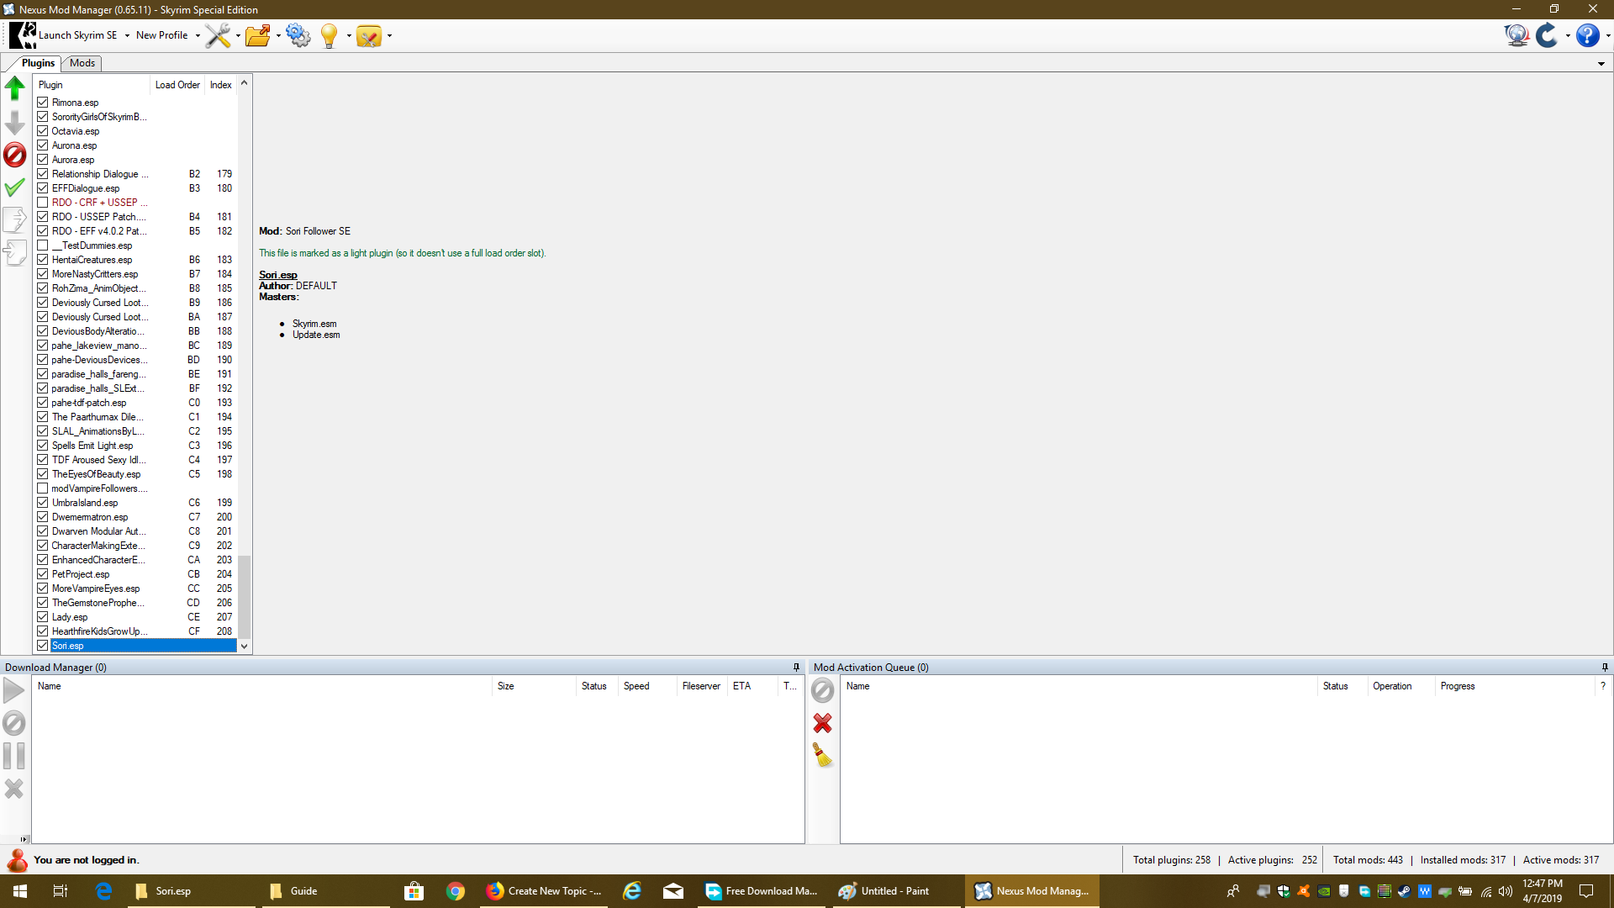Click the light bulb tips icon
The image size is (1614, 908).
[330, 35]
